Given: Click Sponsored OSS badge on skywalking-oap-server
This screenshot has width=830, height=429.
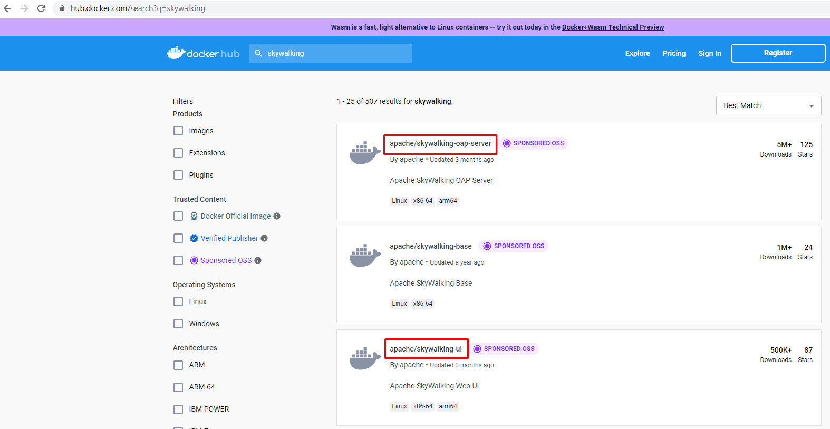Looking at the screenshot, I should point(533,143).
